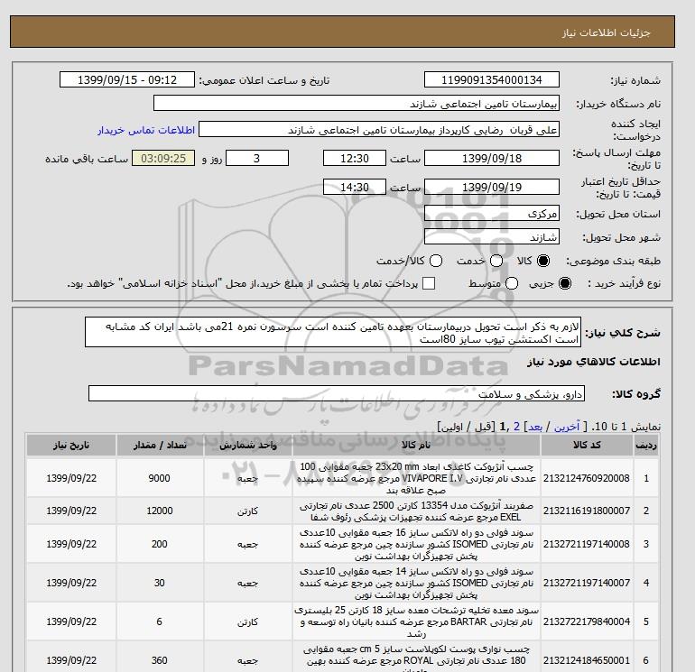Click the validity time field 14:30
The width and height of the screenshot is (695, 672).
(x=355, y=187)
